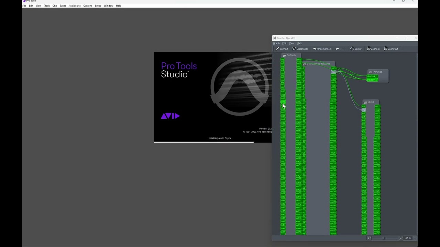Open the Pro Tools Options menu
Image resolution: width=440 pixels, height=247 pixels.
tap(88, 6)
